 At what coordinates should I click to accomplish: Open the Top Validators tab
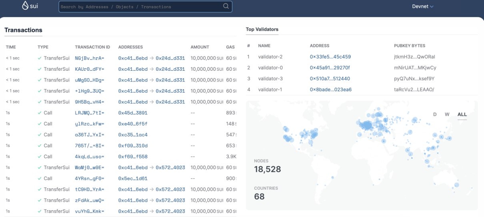click(262, 29)
